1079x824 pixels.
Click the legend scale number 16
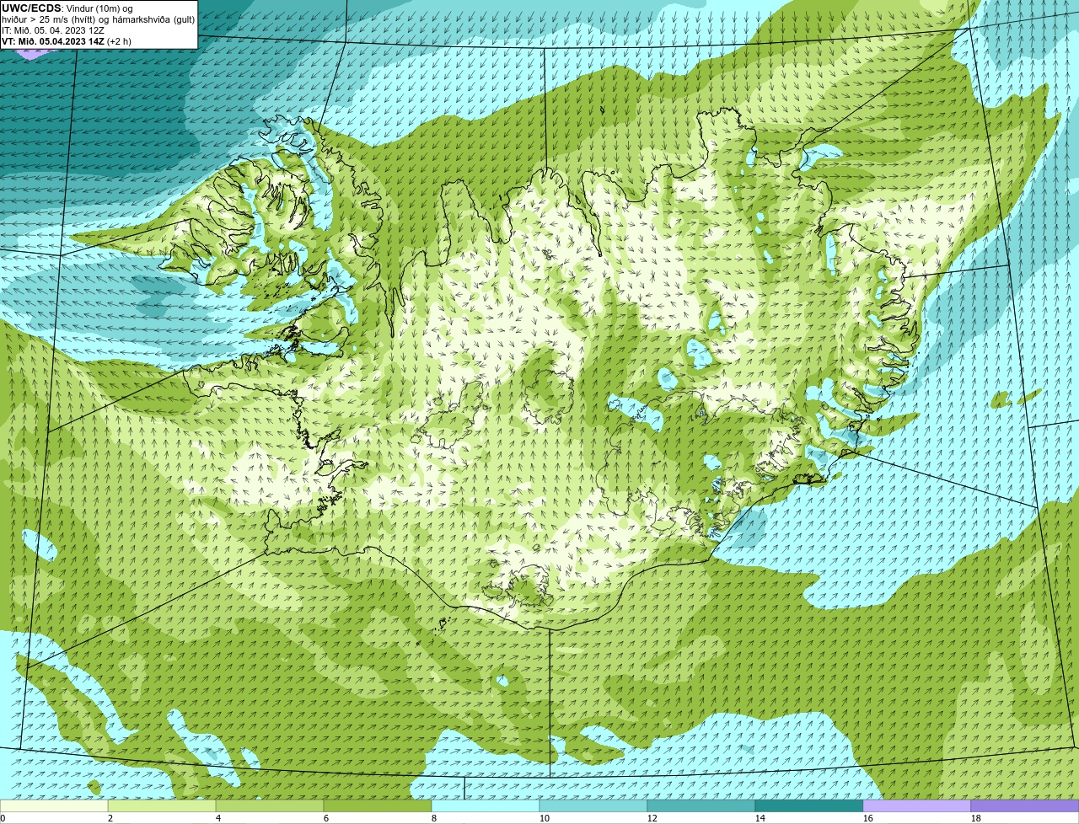[x=868, y=818]
